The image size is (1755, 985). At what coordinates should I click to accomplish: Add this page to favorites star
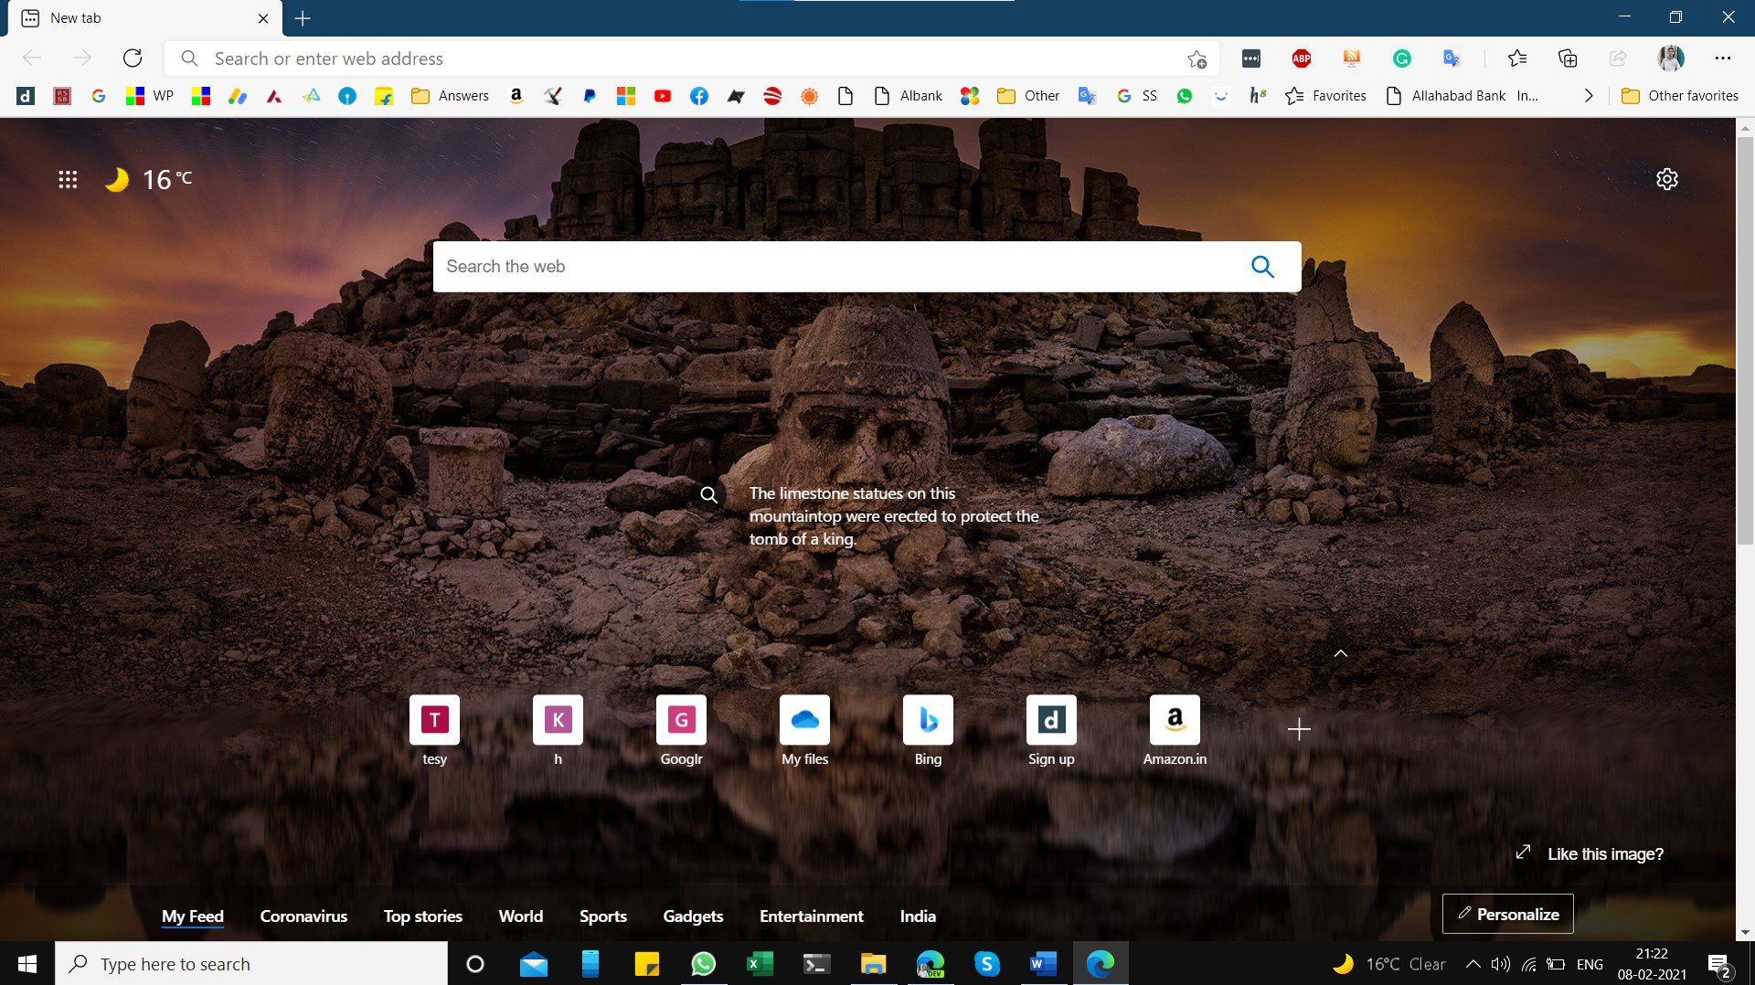(1197, 59)
